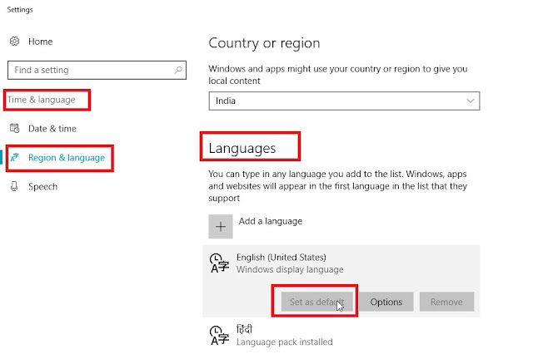Open Home settings page
Viewport: 533px width, 359px height.
(x=41, y=42)
